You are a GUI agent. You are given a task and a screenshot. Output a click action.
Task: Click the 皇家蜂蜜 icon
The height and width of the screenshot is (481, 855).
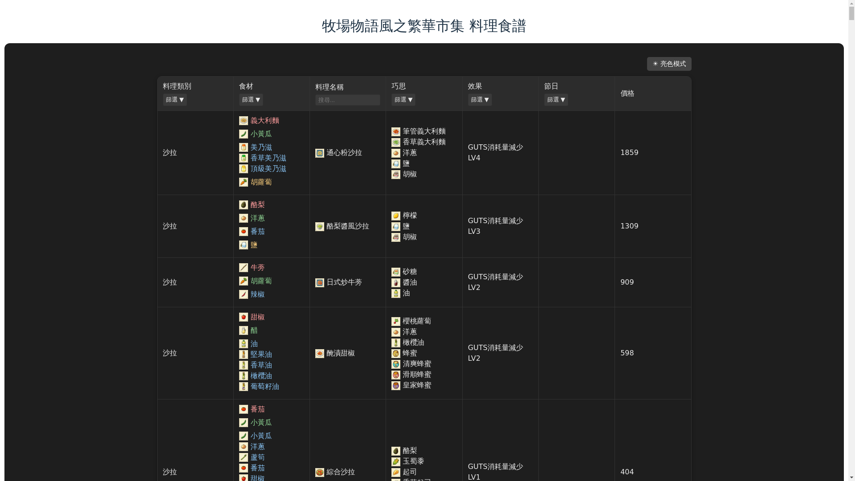pyautogui.click(x=396, y=386)
